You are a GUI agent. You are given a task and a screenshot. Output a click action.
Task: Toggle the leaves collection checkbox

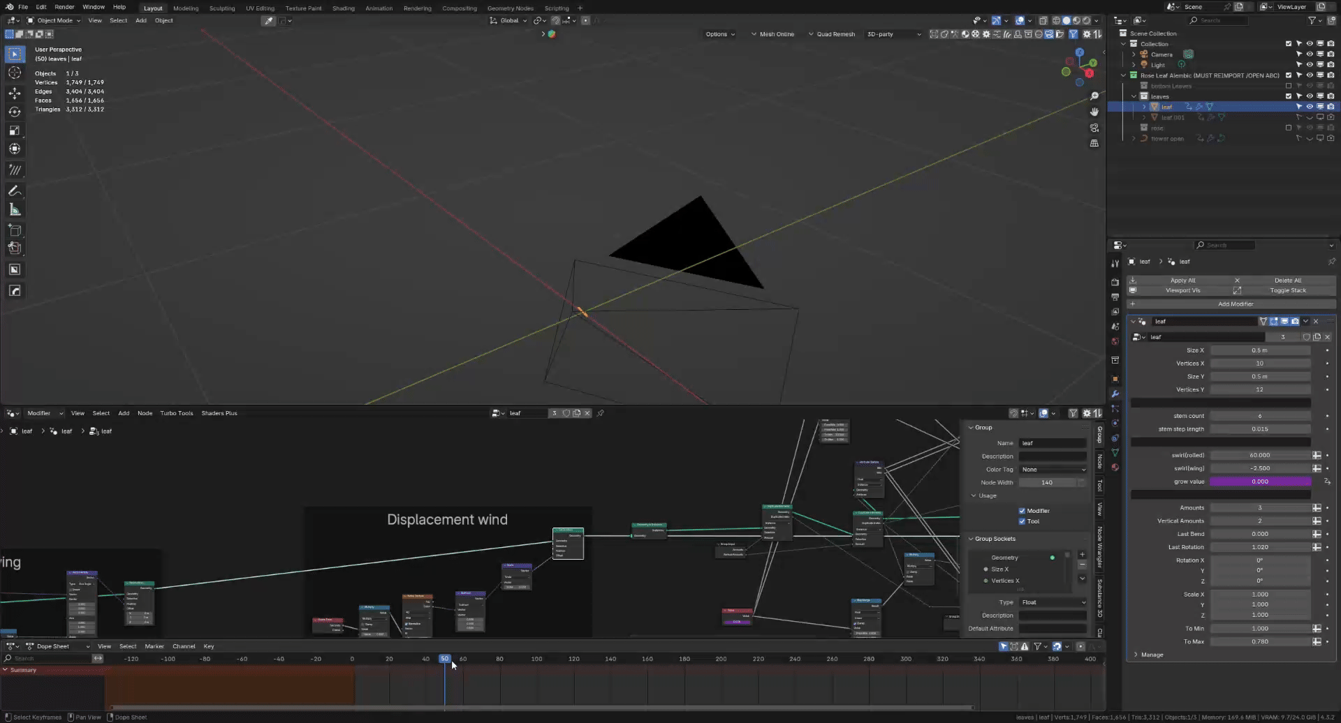[1289, 96]
